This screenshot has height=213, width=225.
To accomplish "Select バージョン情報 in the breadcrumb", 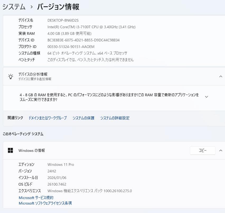I will click(x=58, y=7).
